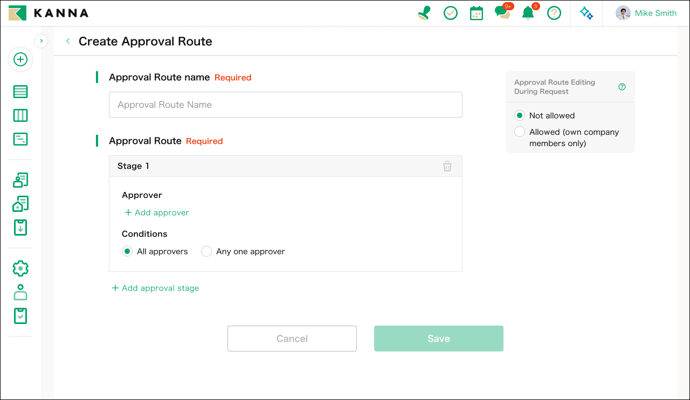
Task: Go back using the chevron beside the title
Action: [68, 41]
